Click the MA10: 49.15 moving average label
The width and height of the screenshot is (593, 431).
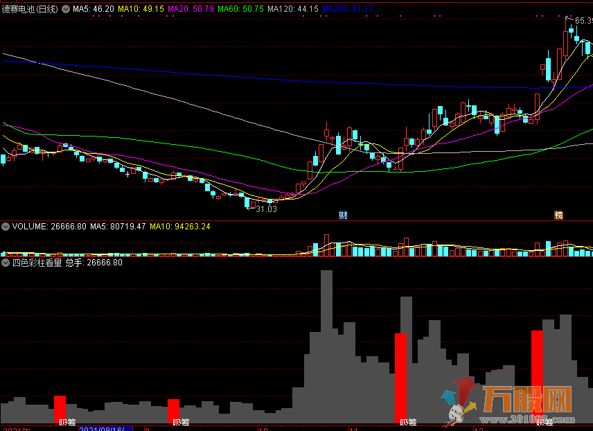(141, 9)
